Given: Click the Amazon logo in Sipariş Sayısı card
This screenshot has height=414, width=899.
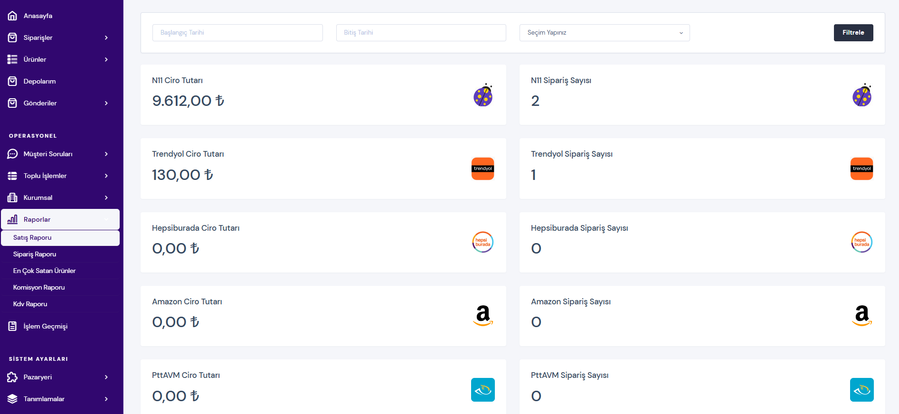Looking at the screenshot, I should coord(861,316).
